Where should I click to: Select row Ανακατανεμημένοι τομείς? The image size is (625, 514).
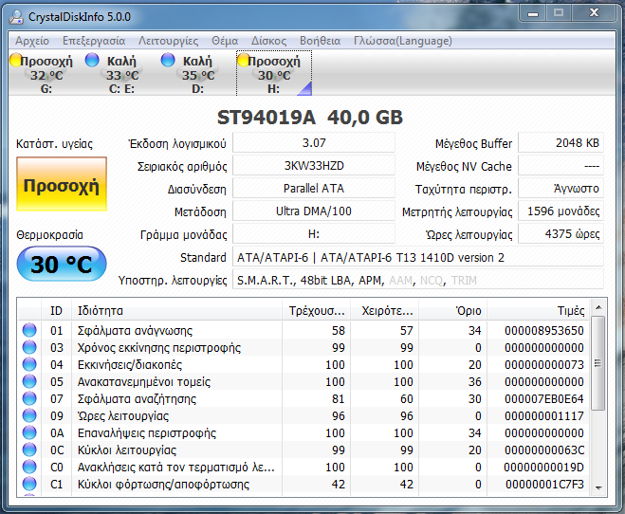point(304,382)
